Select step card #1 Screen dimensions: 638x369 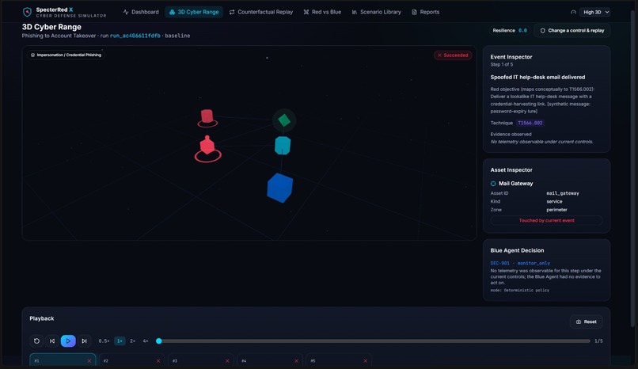point(63,360)
